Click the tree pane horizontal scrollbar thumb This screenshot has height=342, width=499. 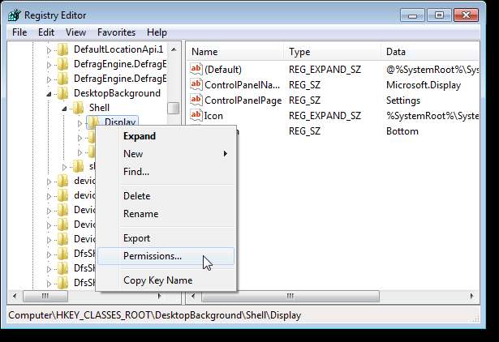point(45,296)
